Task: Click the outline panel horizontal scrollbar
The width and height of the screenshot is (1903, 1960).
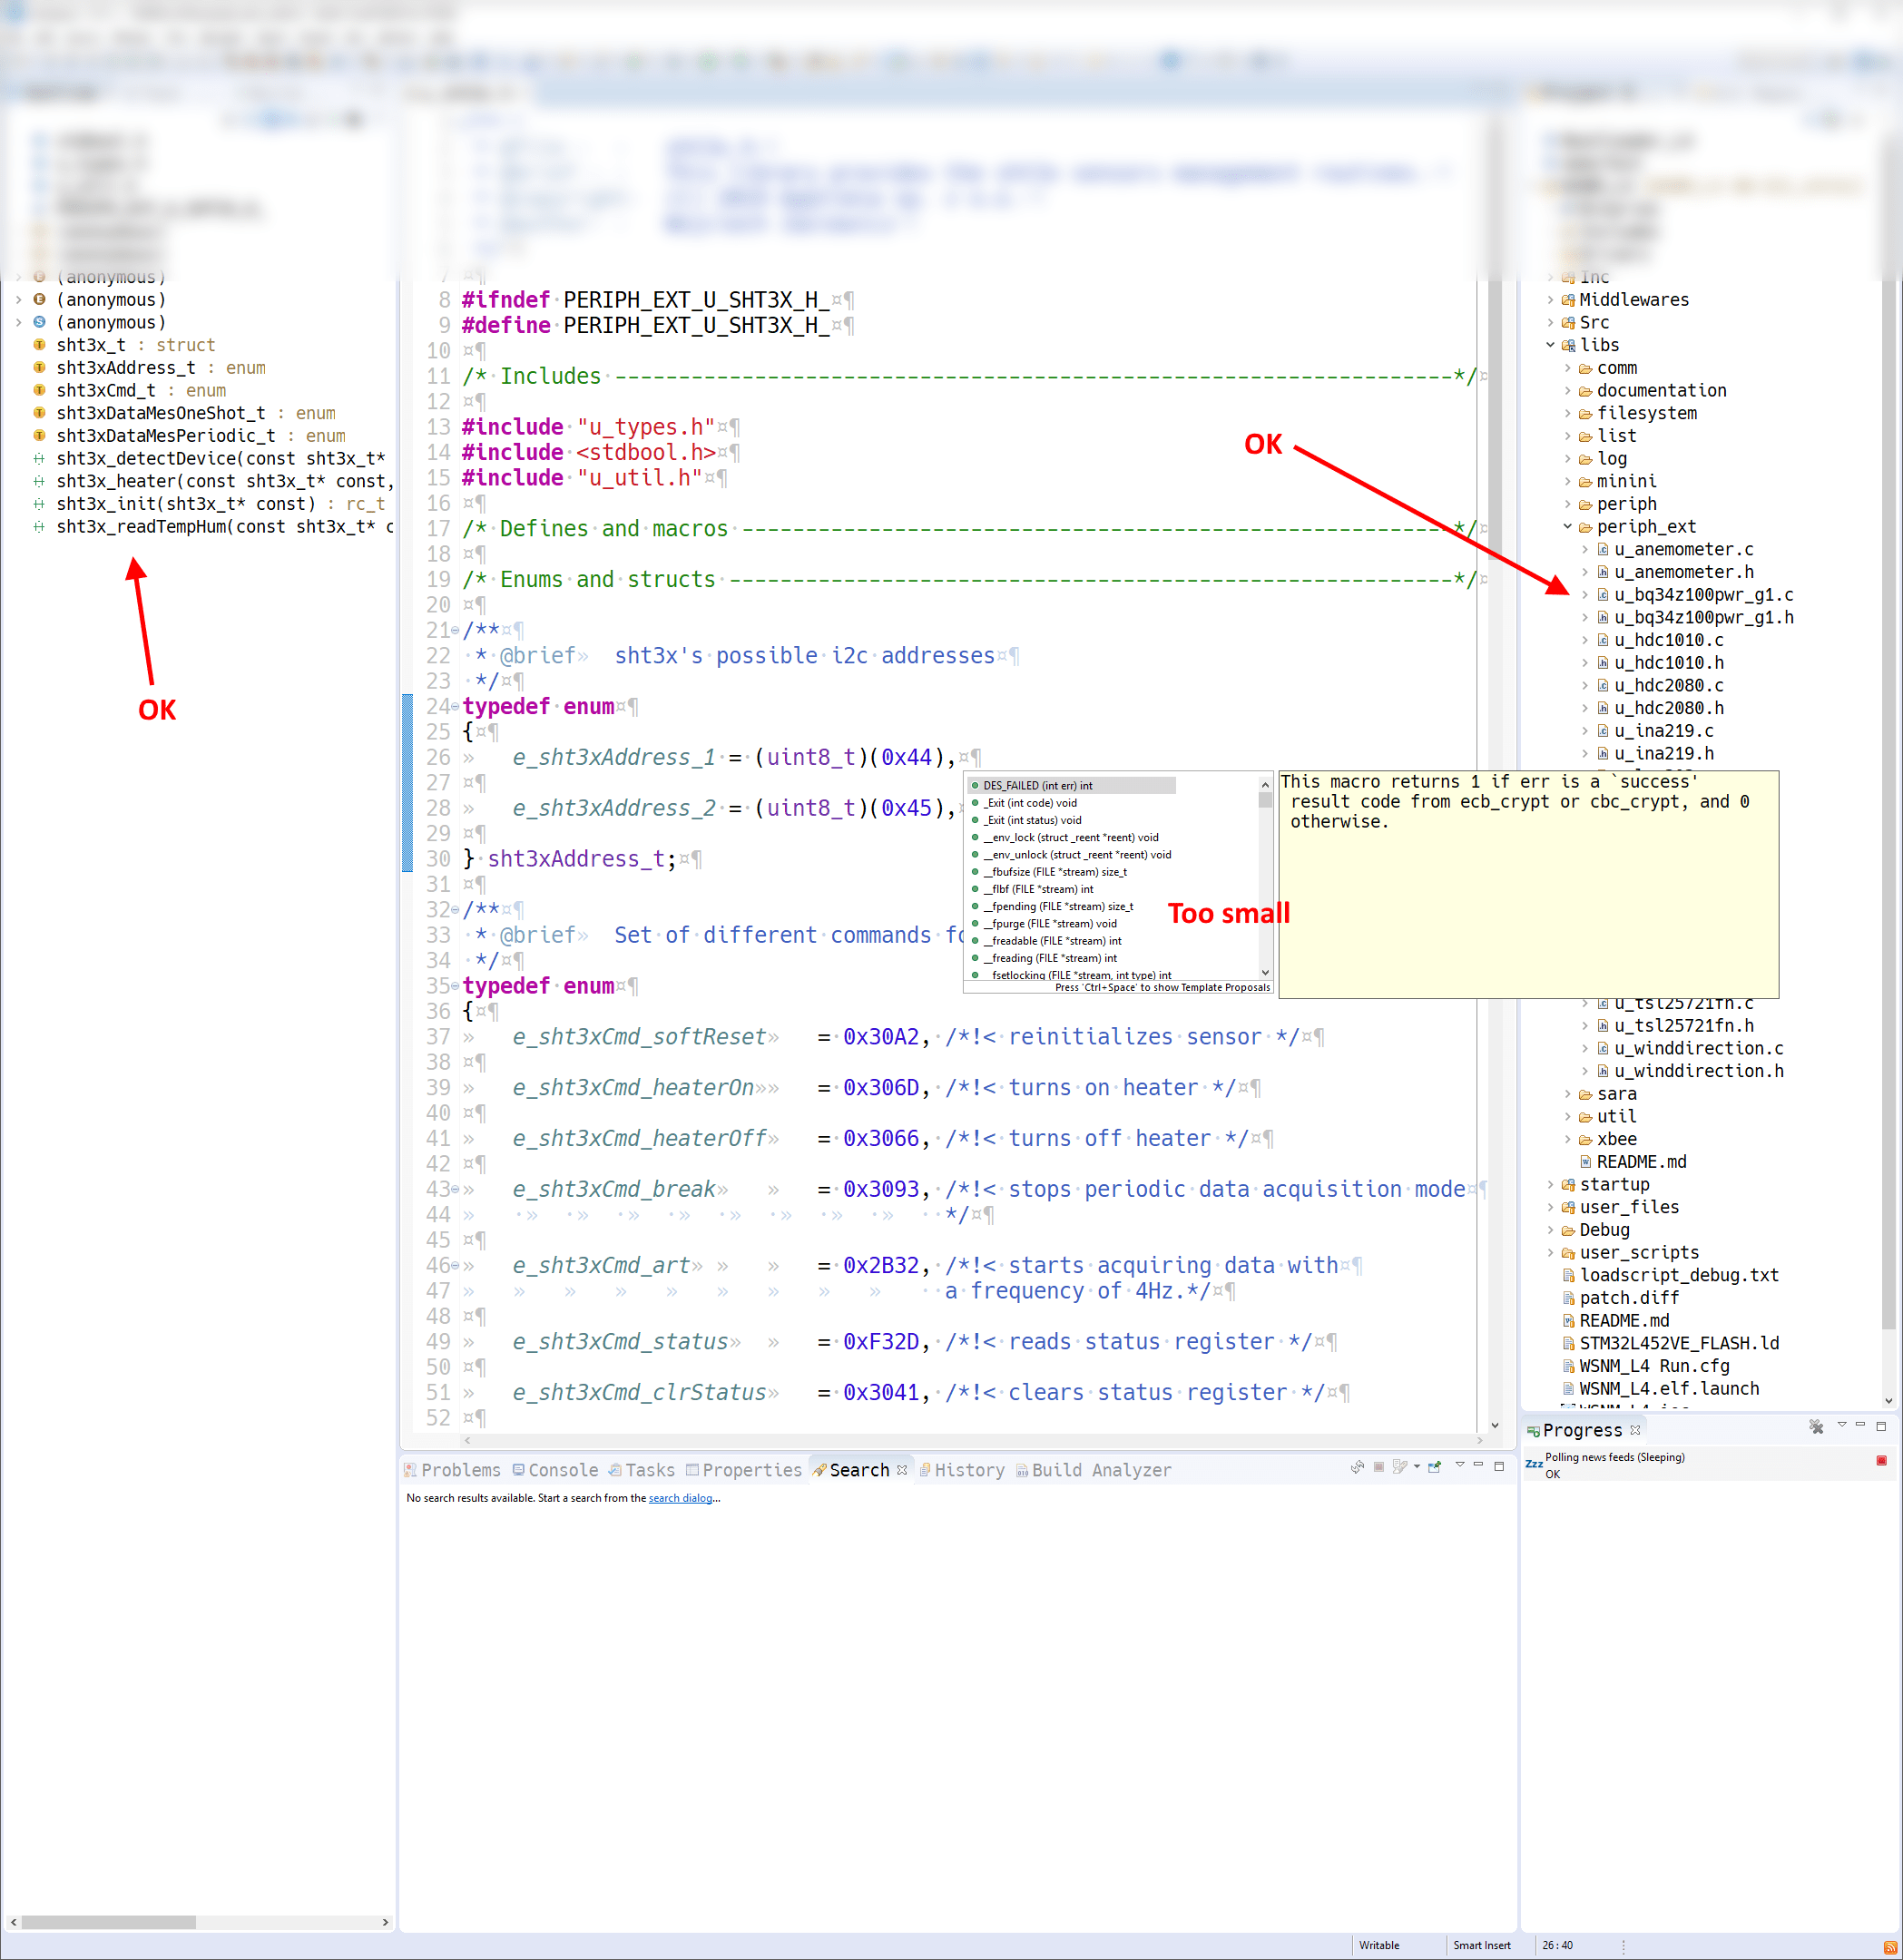Action: (108, 1922)
